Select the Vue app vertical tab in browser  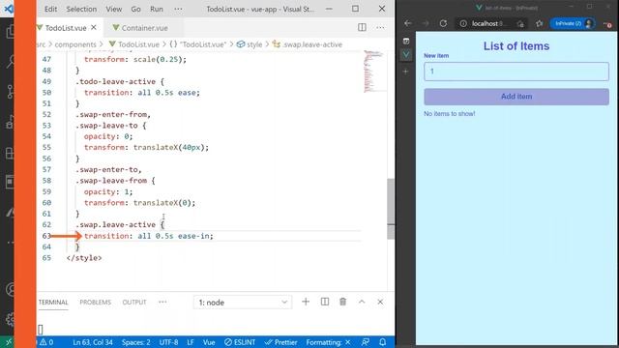(406, 54)
